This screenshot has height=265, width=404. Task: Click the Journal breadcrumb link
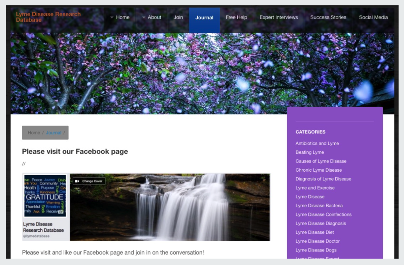pyautogui.click(x=54, y=133)
